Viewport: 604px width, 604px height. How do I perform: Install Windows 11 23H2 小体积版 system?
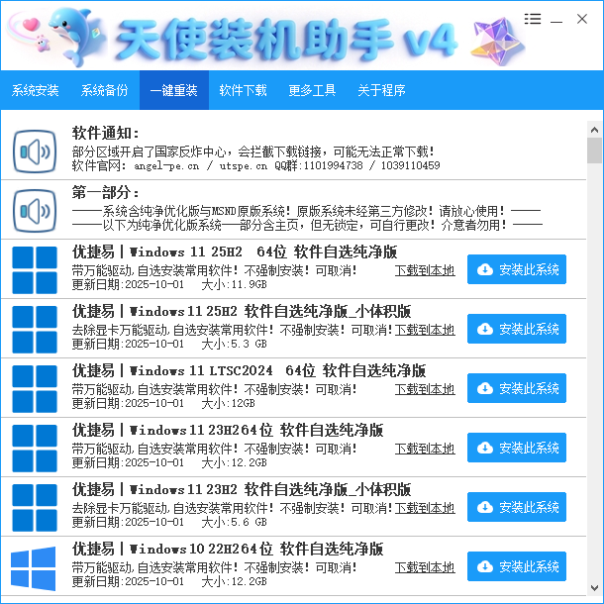pos(517,507)
